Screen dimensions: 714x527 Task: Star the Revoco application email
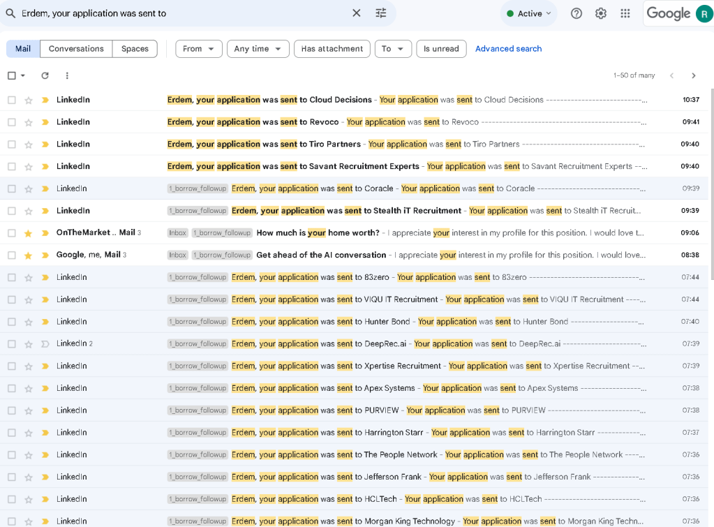pos(28,122)
